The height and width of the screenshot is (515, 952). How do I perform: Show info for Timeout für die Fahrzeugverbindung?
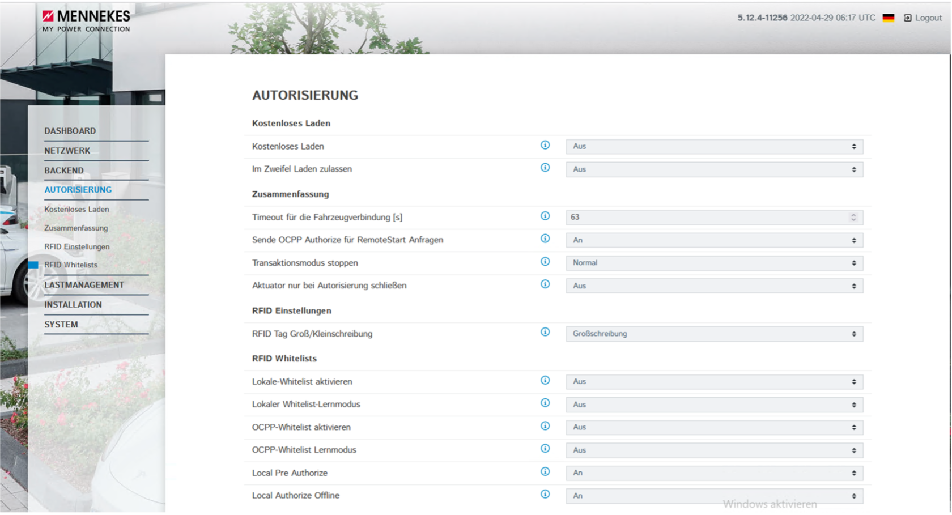click(x=545, y=216)
